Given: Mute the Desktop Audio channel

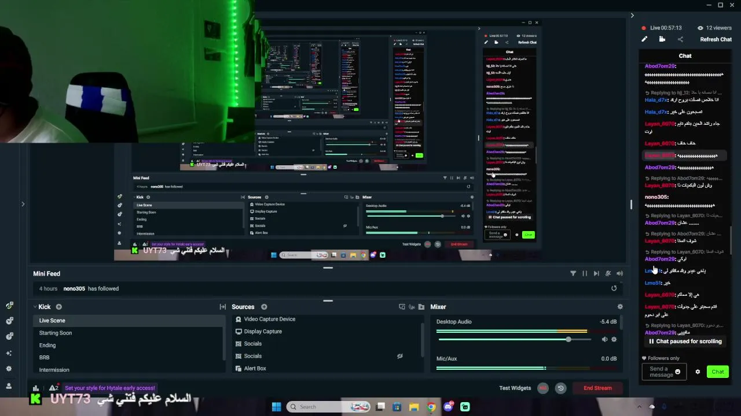Looking at the screenshot, I should click(x=604, y=340).
